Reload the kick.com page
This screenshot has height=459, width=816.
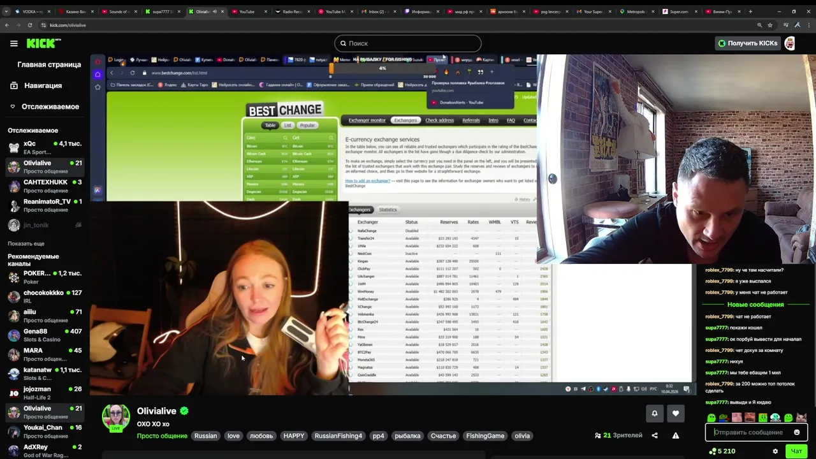tap(29, 25)
